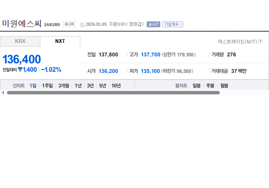Select the 주봉 candle chart
Image resolution: width=269 pixels, height=188 pixels.
pyautogui.click(x=210, y=86)
